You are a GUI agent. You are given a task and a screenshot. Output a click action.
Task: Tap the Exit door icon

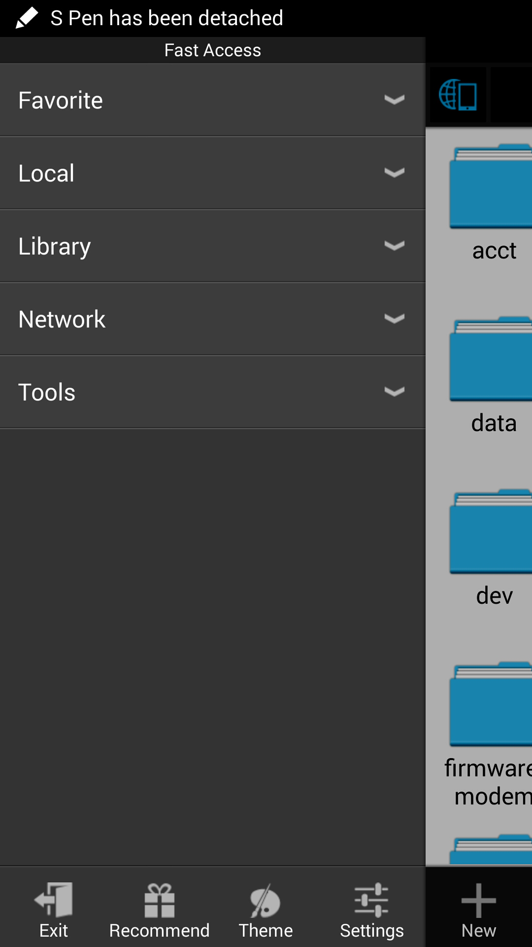[x=54, y=900]
